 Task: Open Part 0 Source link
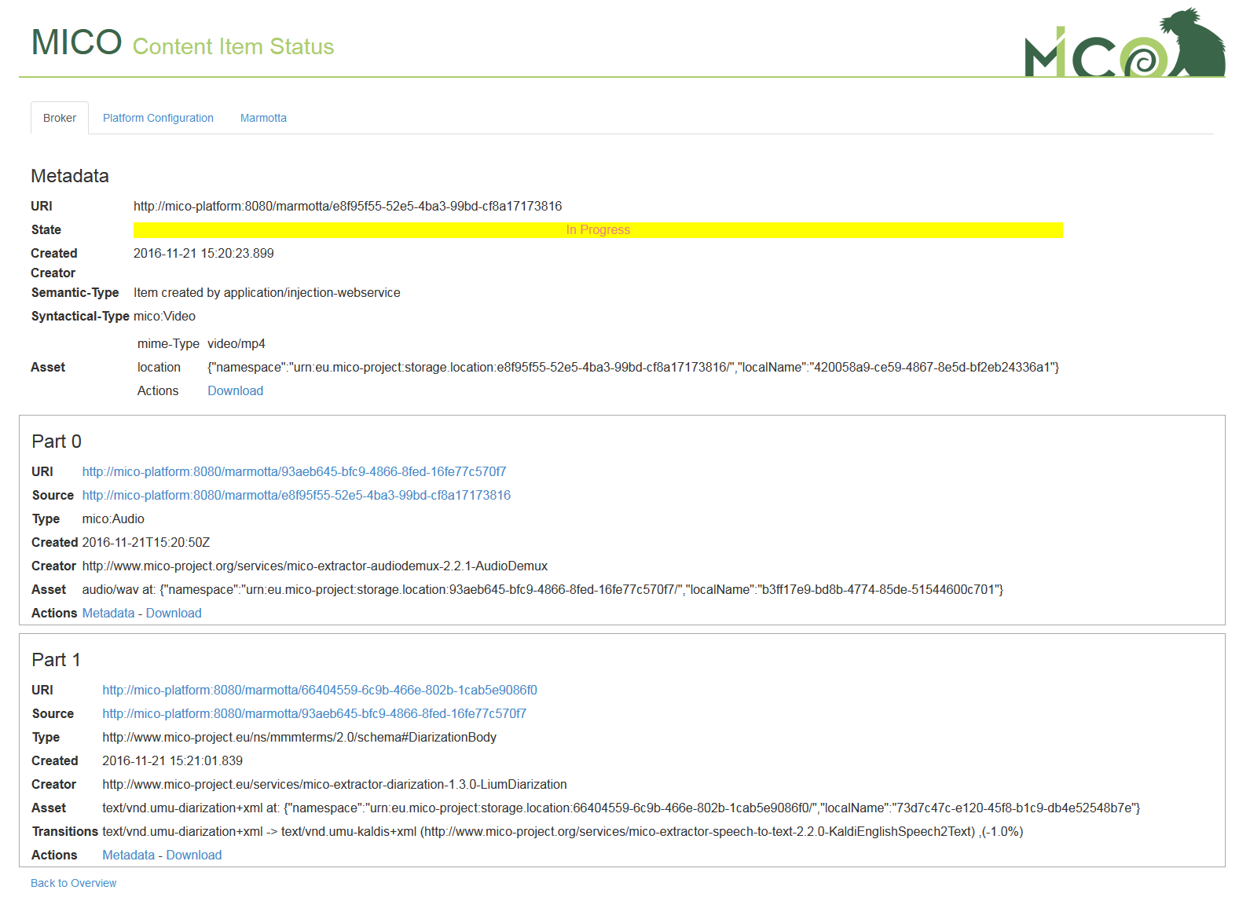(296, 496)
